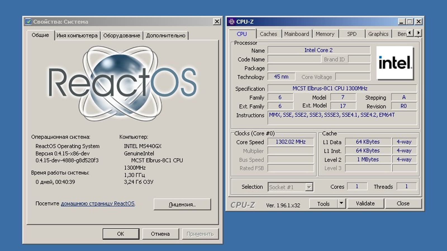Click the Revision value R0

point(404,106)
